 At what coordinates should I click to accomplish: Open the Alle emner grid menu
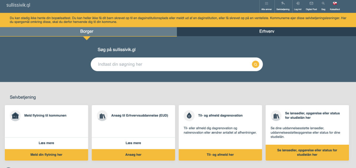tap(267, 4)
